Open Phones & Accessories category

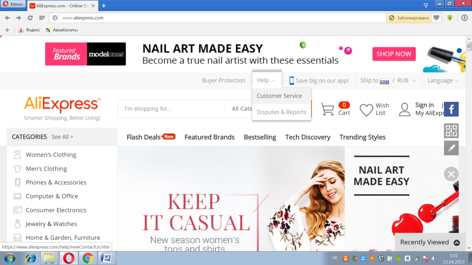point(56,182)
